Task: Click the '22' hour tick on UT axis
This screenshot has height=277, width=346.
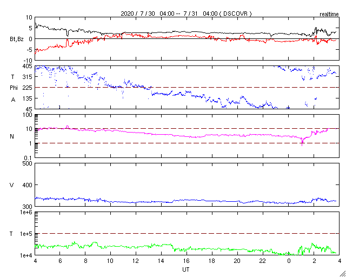Action: click(x=263, y=261)
